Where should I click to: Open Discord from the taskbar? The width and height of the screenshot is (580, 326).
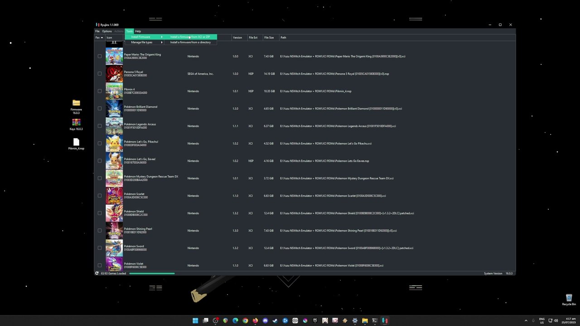point(265,321)
